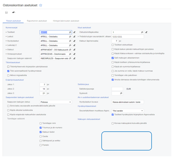Screen dimensions: 174x157
Task: Open Hintojen/alennusten asetukset tab
Action: pyautogui.click(x=66, y=21)
